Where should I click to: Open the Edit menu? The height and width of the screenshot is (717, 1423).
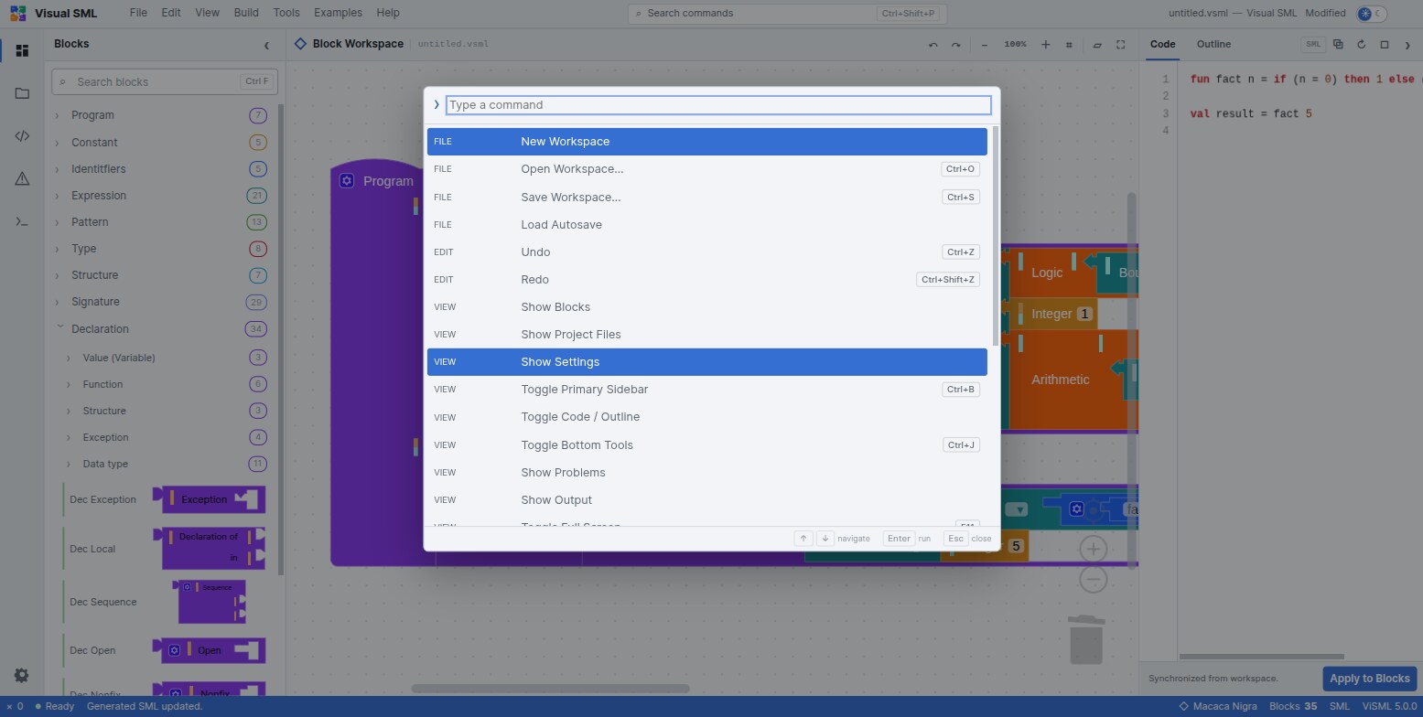pyautogui.click(x=171, y=13)
